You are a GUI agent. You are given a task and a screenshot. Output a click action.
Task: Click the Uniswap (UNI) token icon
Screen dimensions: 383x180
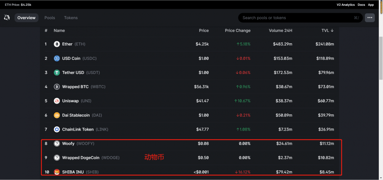(57, 101)
